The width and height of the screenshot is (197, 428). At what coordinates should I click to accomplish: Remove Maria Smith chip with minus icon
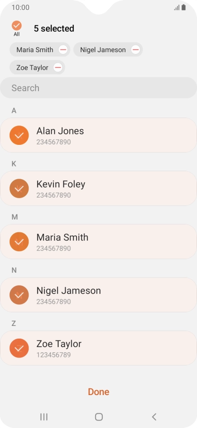(63, 50)
